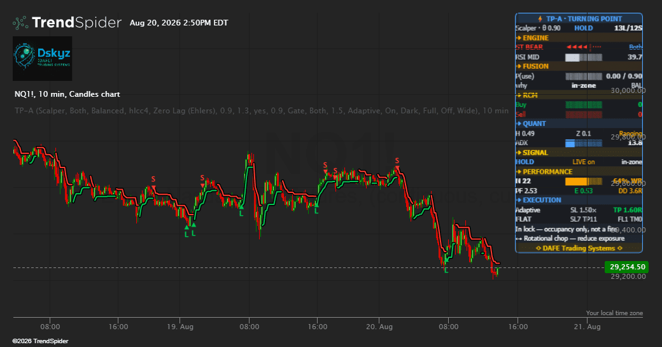
Task: Click the 19. Aug date axis label
Action: [x=180, y=327]
